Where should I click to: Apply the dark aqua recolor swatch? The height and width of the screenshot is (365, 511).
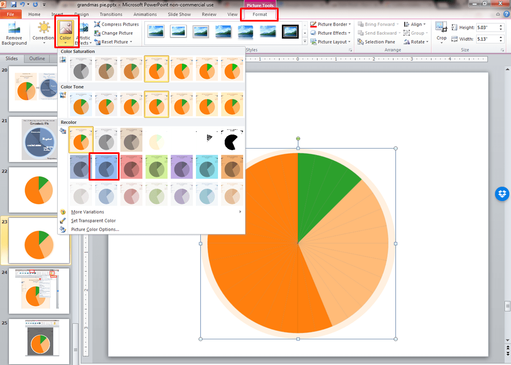[x=207, y=166]
